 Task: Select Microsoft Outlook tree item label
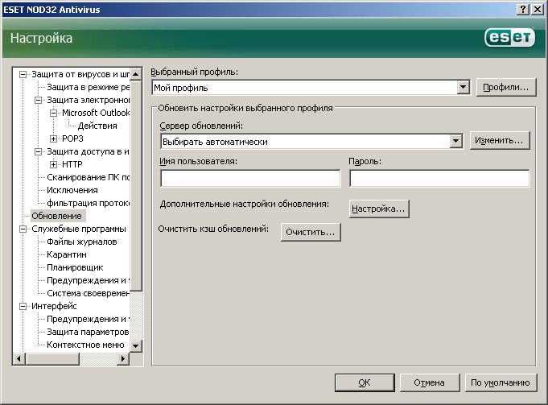click(96, 113)
